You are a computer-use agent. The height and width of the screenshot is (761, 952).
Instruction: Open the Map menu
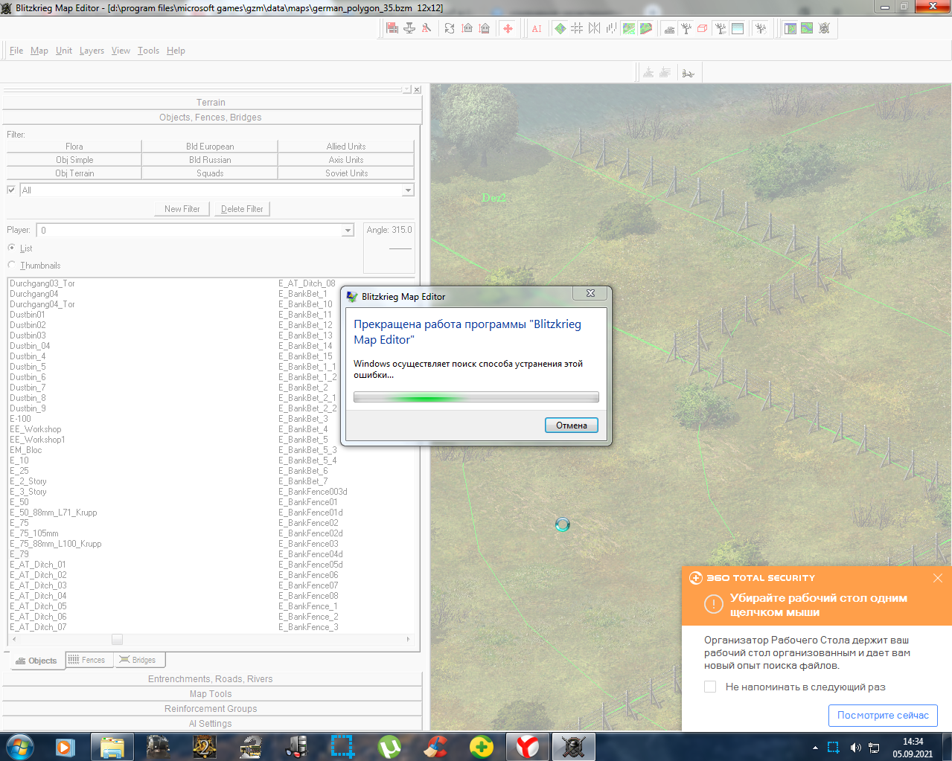[39, 51]
